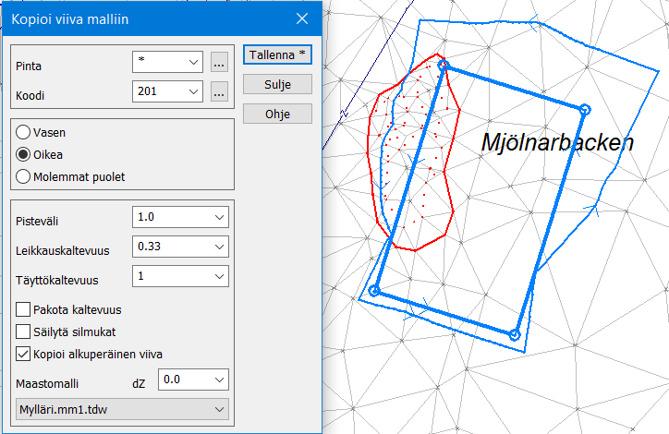The width and height of the screenshot is (669, 434).
Task: Choose the Molemmat puolet radio option
Action: 23,176
